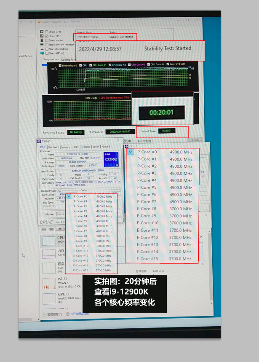This screenshot has height=362, width=259.
Task: Open the About tab in CPU-Z
Action: click(x=105, y=147)
